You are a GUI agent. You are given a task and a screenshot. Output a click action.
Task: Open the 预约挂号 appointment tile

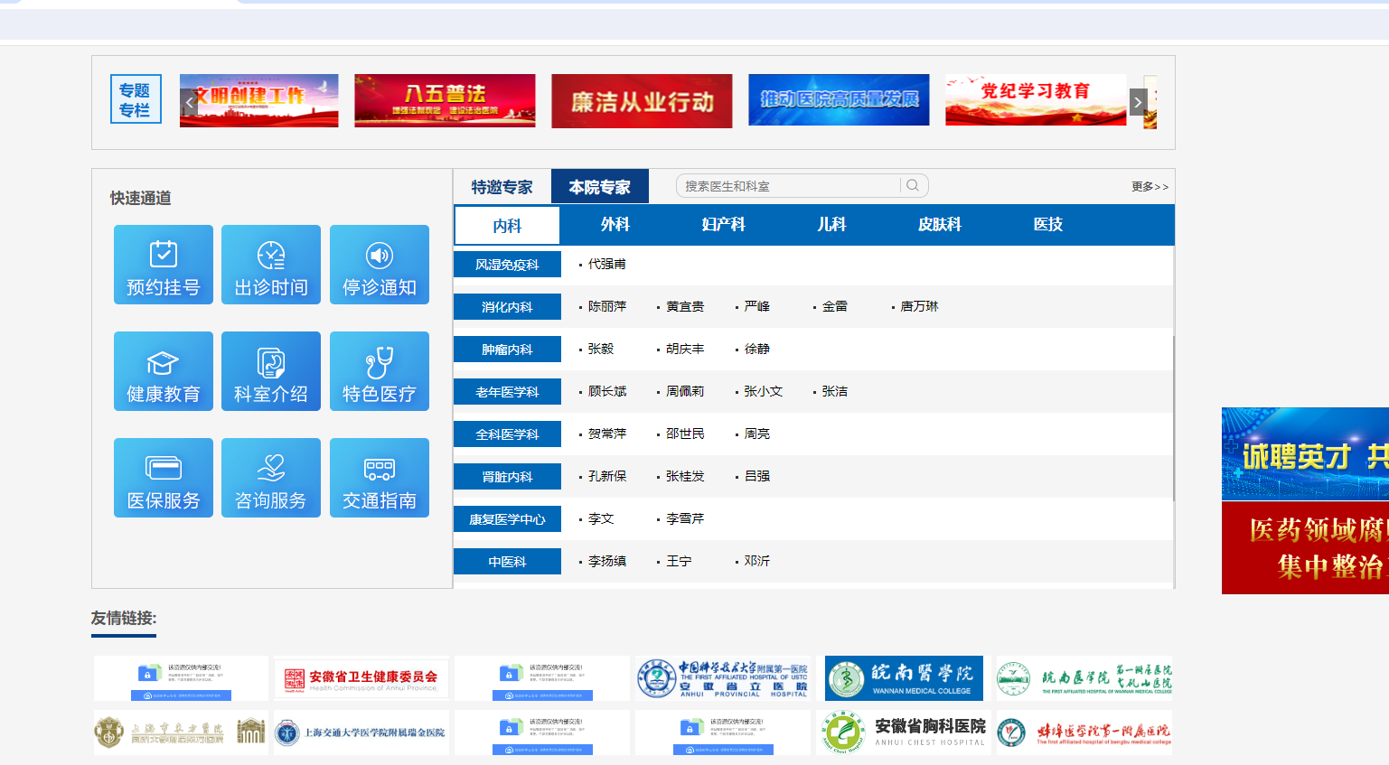[x=164, y=265]
